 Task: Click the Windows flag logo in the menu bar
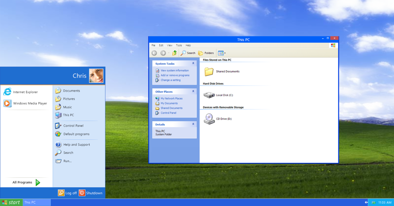tap(333, 45)
